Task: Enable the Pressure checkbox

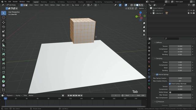Action: (x=157, y=102)
